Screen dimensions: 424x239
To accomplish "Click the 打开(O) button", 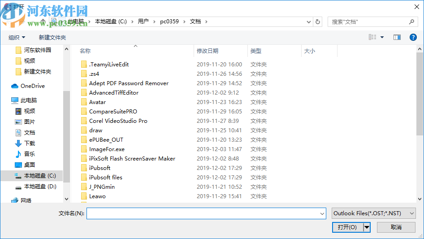I will coord(347,227).
